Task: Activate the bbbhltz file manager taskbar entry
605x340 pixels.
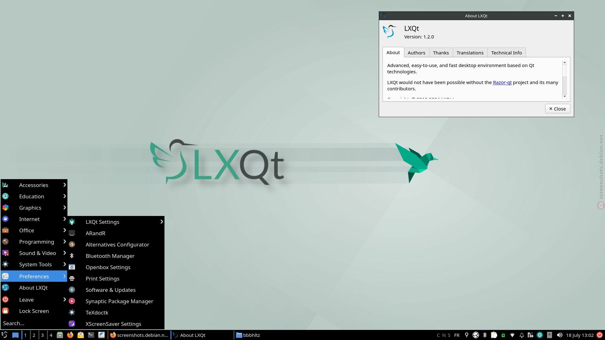Action: click(265, 335)
